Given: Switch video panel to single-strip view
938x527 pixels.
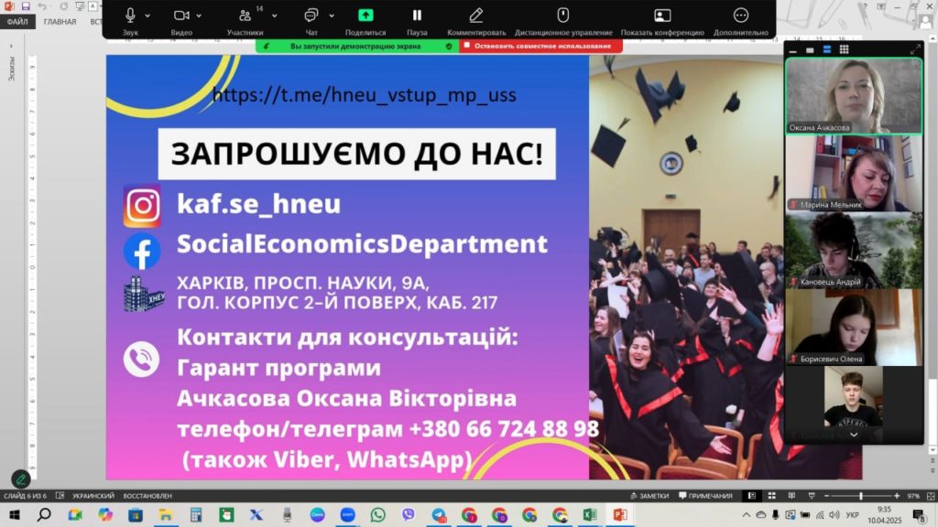Looking at the screenshot, I should [x=810, y=50].
